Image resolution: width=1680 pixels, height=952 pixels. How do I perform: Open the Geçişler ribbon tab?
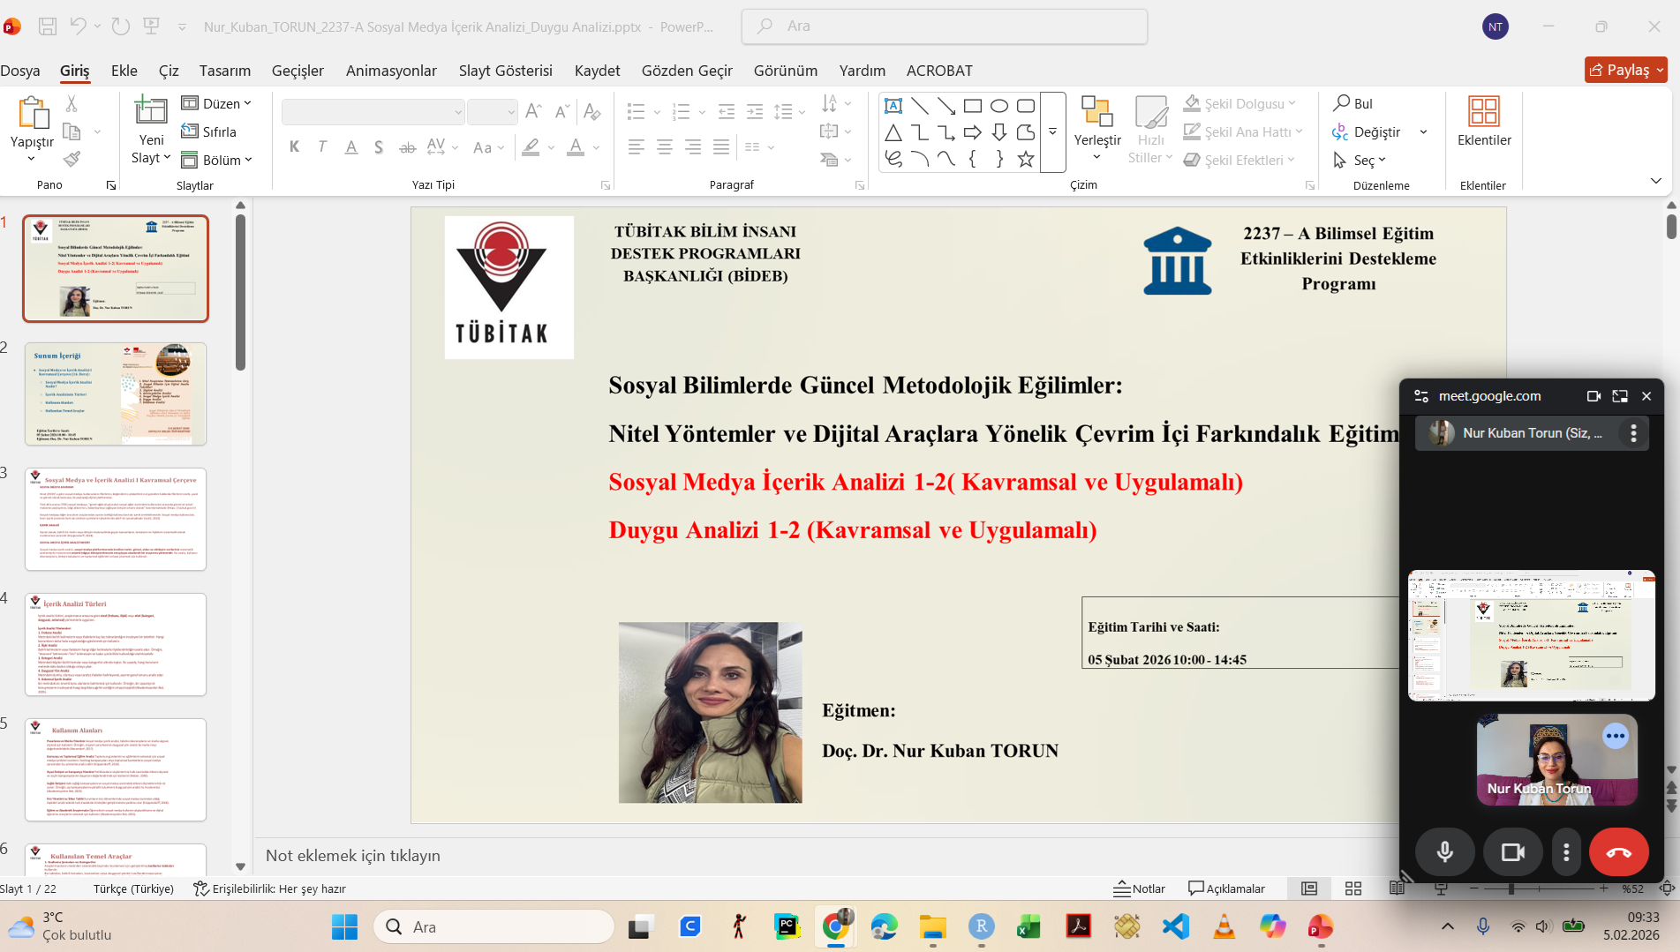[x=298, y=71]
